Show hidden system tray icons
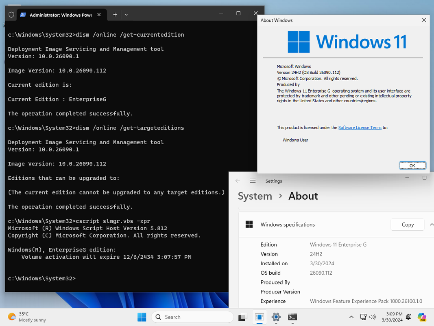This screenshot has height=326, width=434. 351,317
